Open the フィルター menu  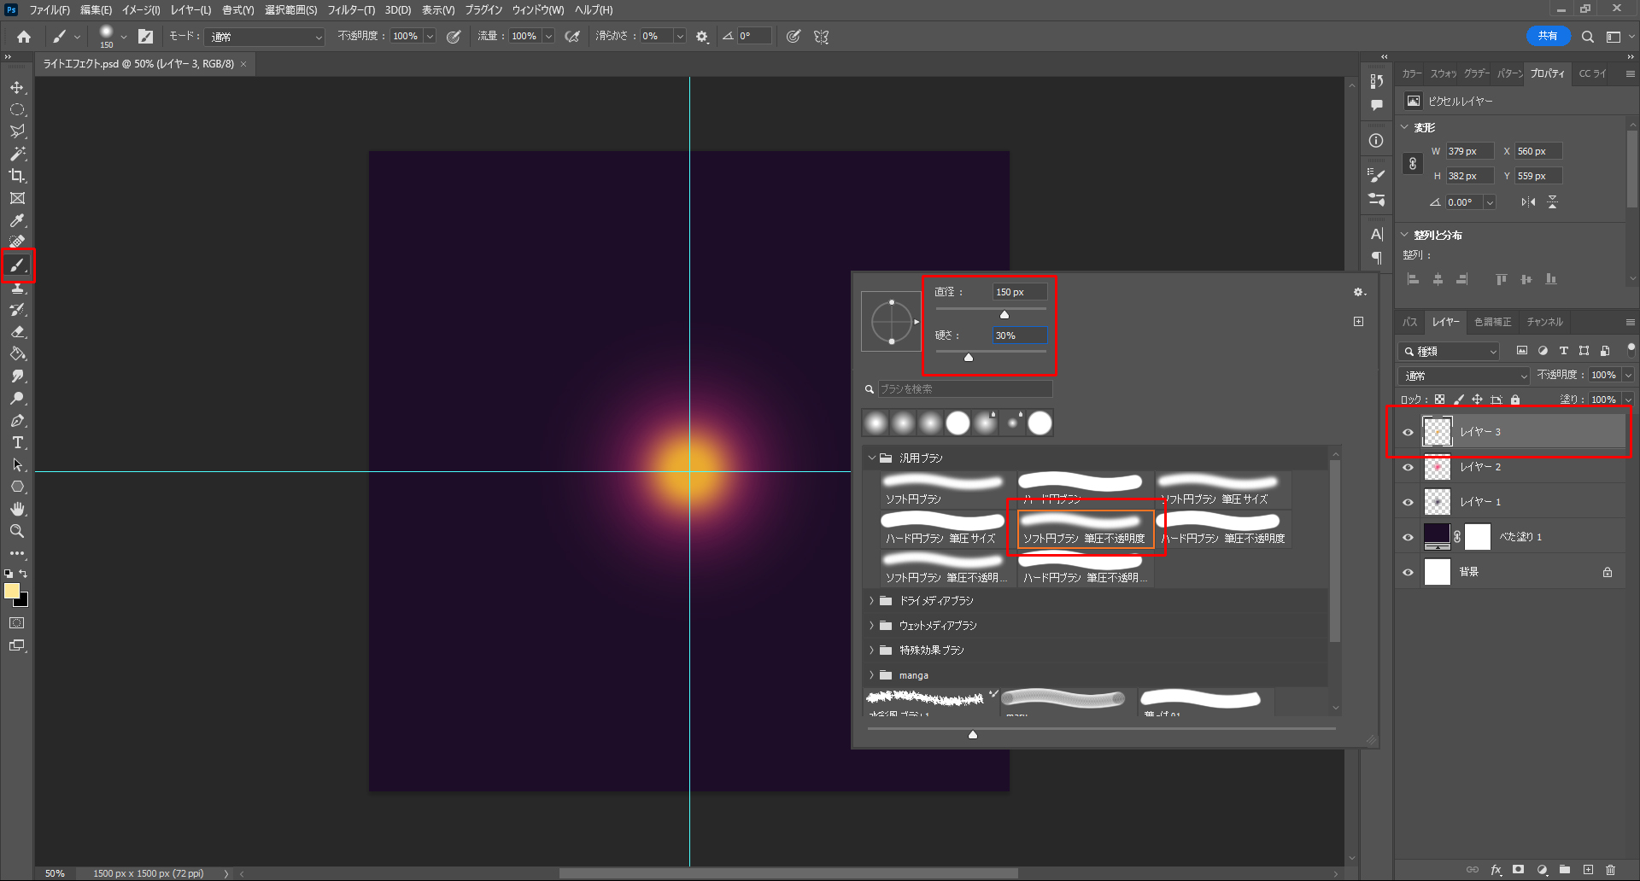(x=350, y=10)
